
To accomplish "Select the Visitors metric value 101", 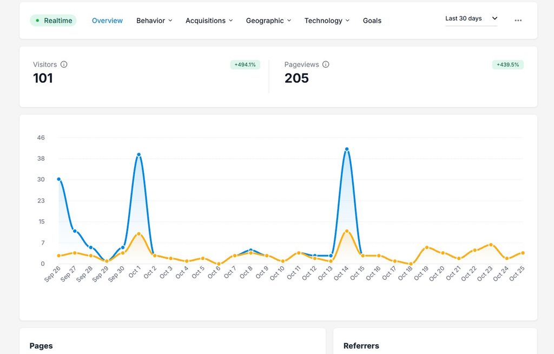I will [x=43, y=78].
